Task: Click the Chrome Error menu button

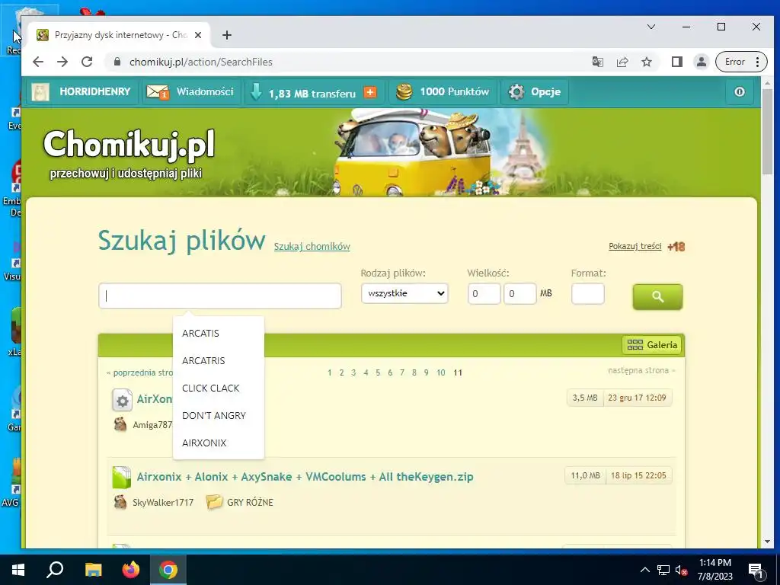Action: pyautogui.click(x=741, y=62)
